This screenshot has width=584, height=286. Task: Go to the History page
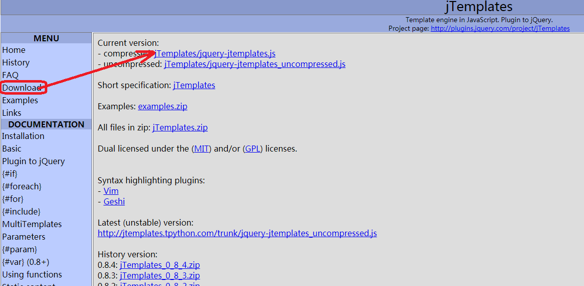click(16, 62)
